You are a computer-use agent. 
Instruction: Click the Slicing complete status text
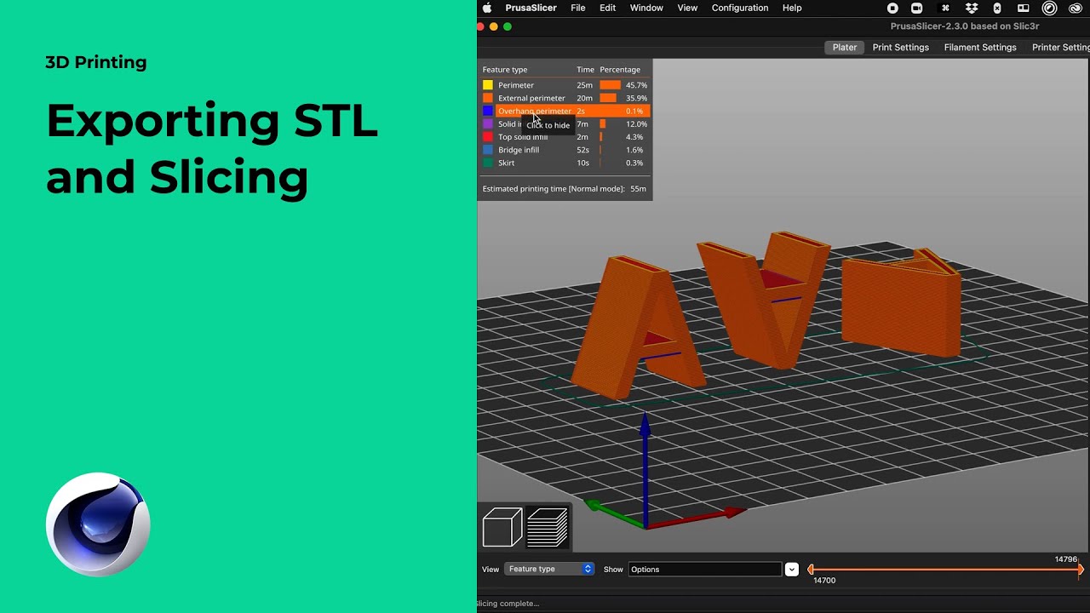[x=508, y=604]
